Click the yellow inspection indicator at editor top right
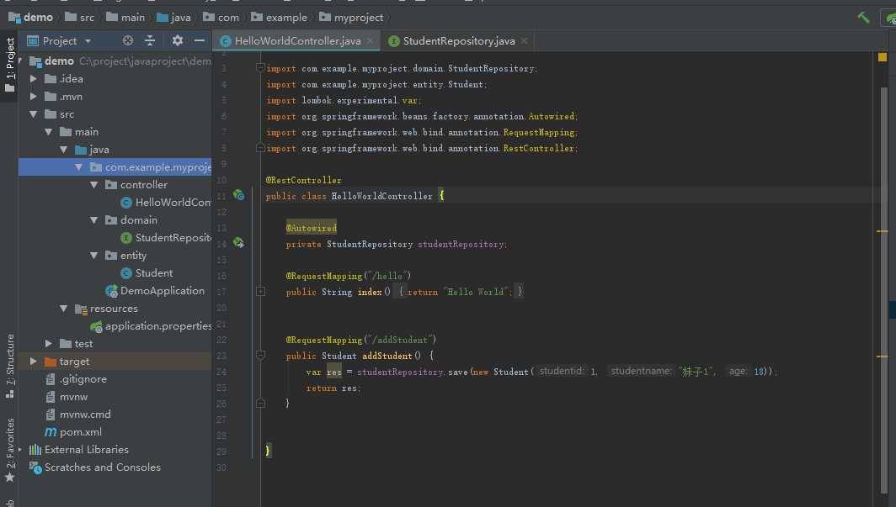This screenshot has width=896, height=507. click(x=883, y=57)
